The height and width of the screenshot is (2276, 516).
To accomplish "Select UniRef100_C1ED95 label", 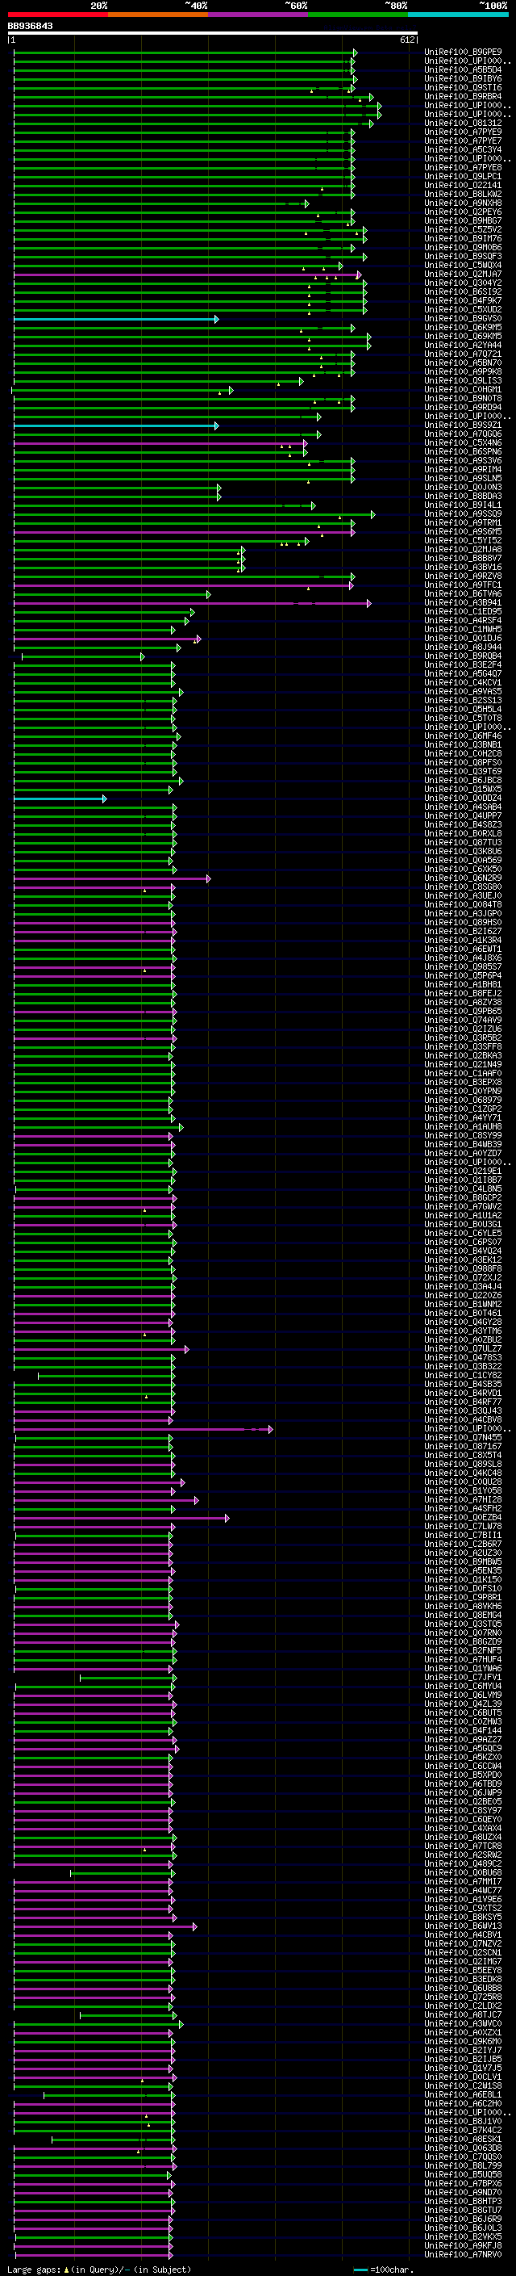I will pyautogui.click(x=463, y=611).
